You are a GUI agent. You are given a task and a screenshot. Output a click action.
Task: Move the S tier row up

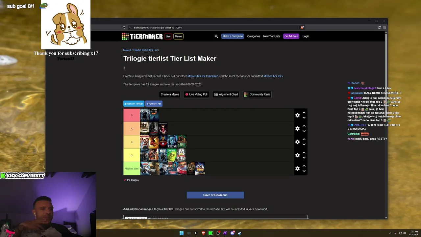click(x=304, y=113)
